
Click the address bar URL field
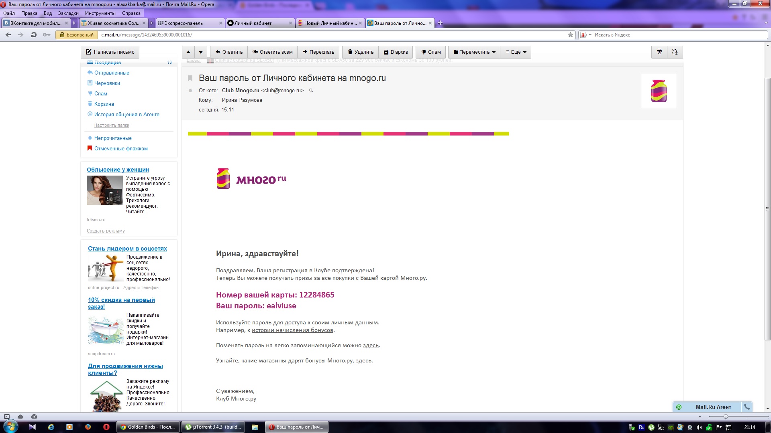331,35
